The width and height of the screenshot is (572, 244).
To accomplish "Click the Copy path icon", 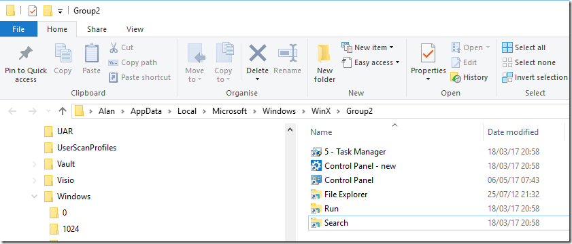I will (x=114, y=62).
